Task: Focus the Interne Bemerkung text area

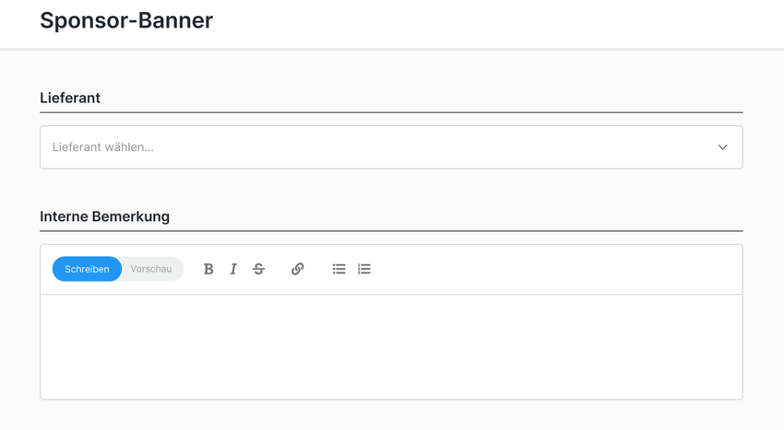Action: 391,346
